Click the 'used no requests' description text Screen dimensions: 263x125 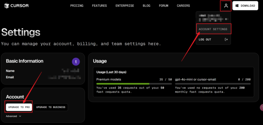coord(210,90)
